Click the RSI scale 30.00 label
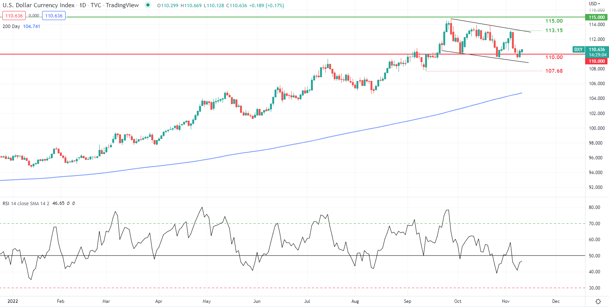Viewport: 609px width, 307px height. (x=595, y=288)
